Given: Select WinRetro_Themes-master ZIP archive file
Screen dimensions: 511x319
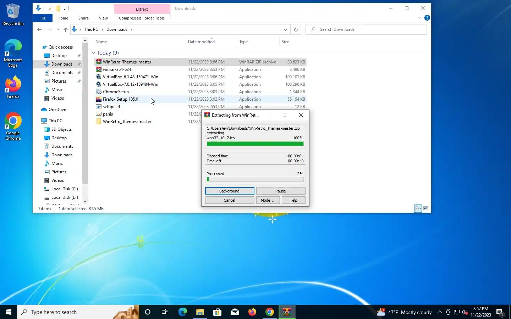Looking at the screenshot, I should (200, 62).
